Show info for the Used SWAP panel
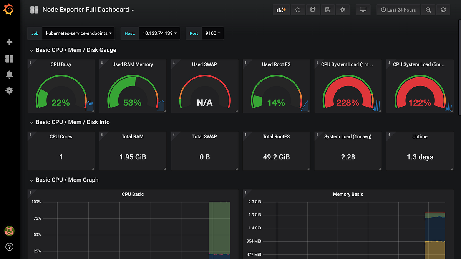The image size is (461, 259). tap(174, 62)
